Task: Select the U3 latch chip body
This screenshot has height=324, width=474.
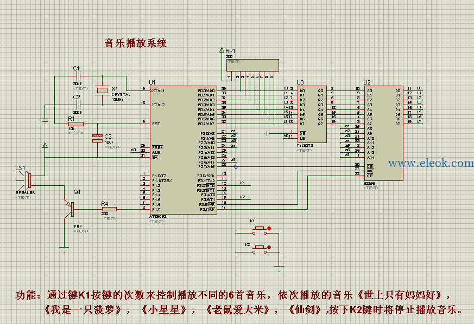Action: tap(312, 114)
